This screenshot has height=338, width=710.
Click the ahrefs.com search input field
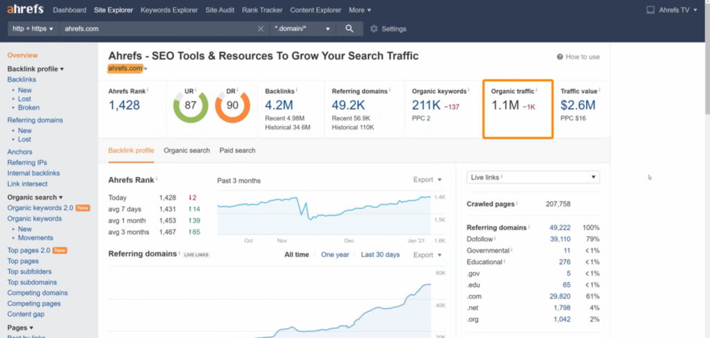coord(157,28)
